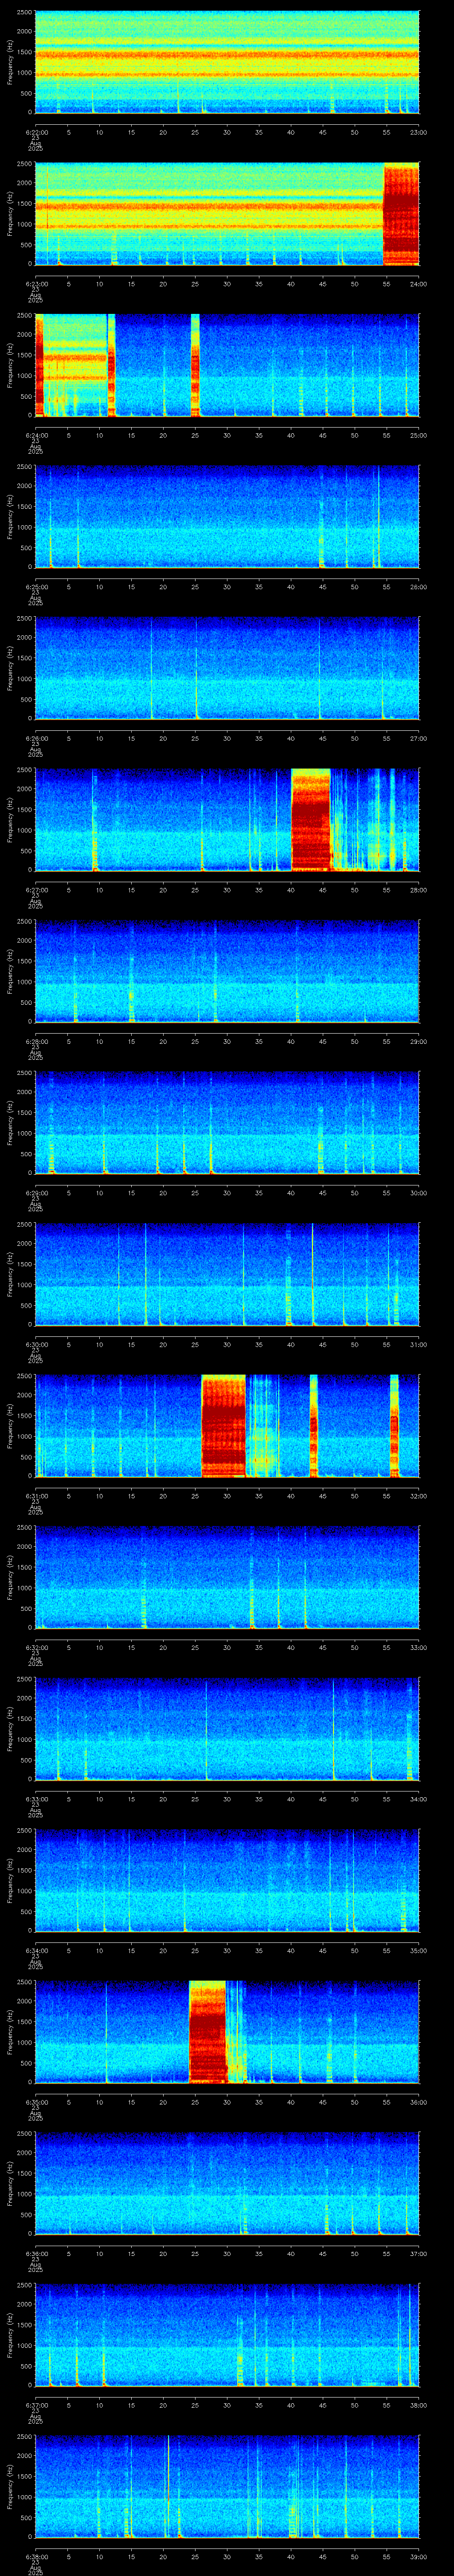Select the spectrogram plot starting at 6:28:00

[x=227, y=971]
